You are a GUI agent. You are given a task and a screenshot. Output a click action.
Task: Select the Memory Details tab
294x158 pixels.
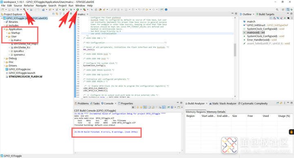coord(216,112)
